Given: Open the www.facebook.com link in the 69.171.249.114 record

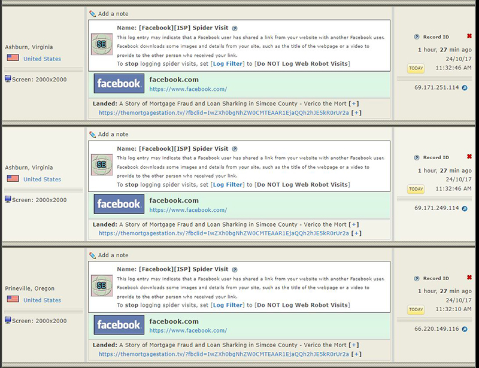Looking at the screenshot, I should [x=188, y=210].
